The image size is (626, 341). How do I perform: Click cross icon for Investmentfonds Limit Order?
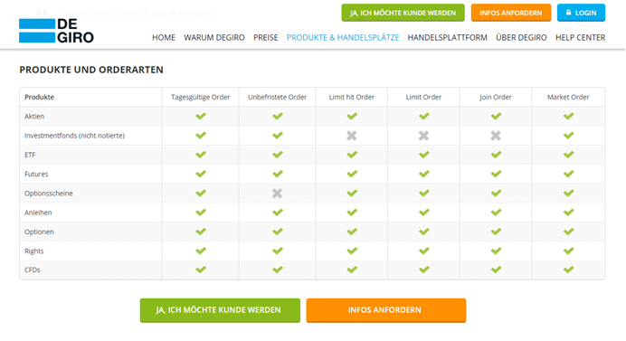423,136
